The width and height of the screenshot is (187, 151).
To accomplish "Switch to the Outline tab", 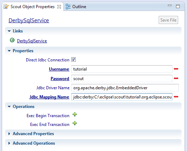I will [76, 7].
